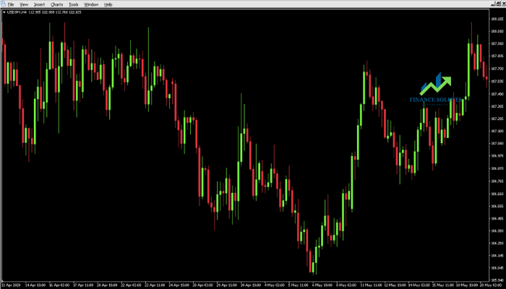Image resolution: width=506 pixels, height=289 pixels.
Task: Open the View menu
Action: pos(24,4)
